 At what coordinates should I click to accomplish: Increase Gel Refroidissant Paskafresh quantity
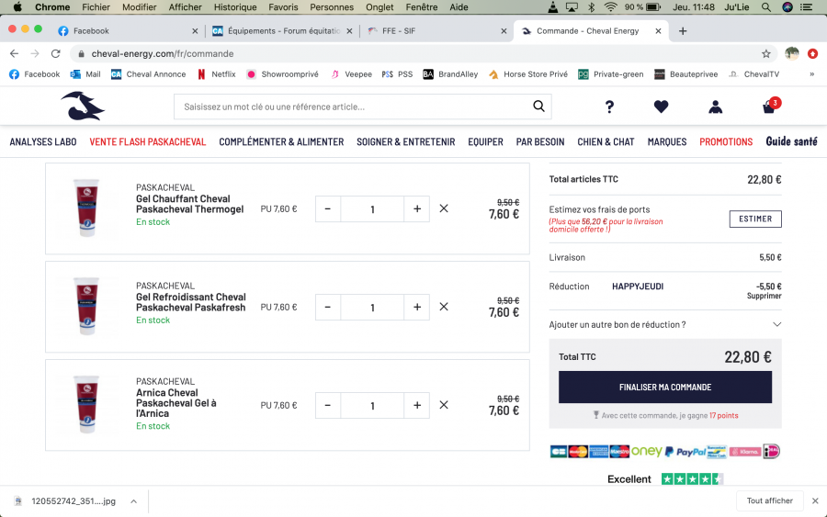point(416,307)
